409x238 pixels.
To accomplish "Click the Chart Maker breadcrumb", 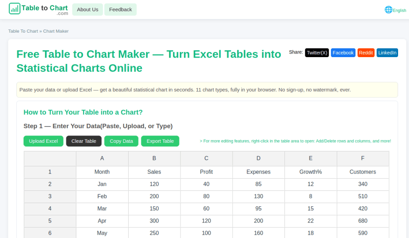I will pyautogui.click(x=56, y=31).
